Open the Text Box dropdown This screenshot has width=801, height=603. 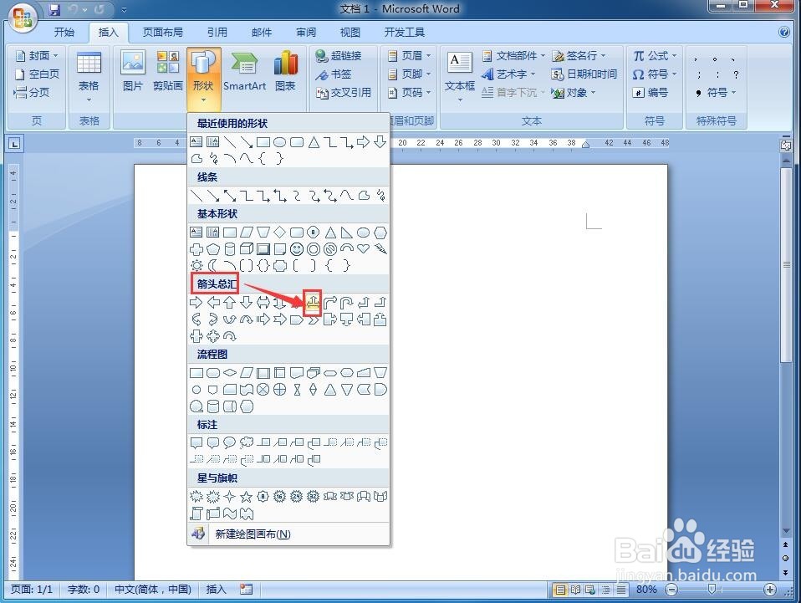459,77
